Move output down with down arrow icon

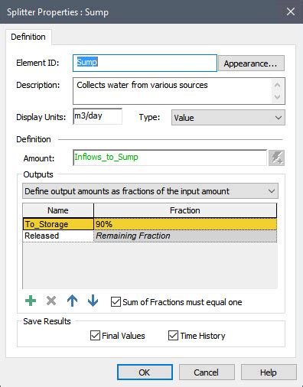point(93,301)
